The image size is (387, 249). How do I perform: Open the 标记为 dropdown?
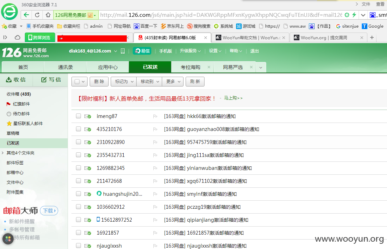pyautogui.click(x=124, y=82)
